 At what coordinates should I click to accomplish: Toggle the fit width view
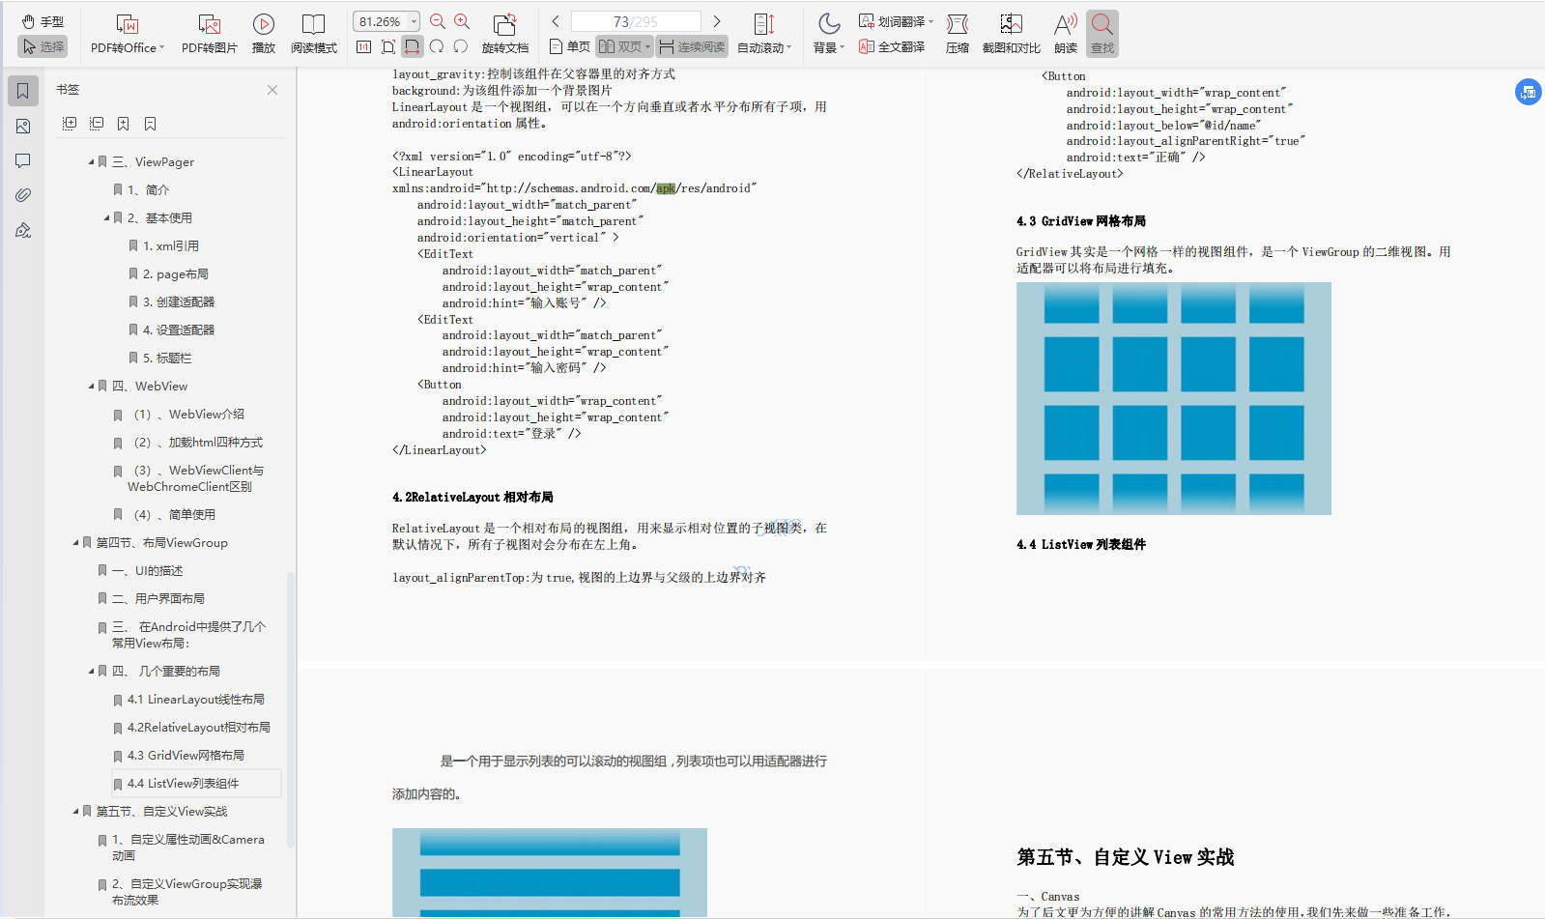[413, 46]
